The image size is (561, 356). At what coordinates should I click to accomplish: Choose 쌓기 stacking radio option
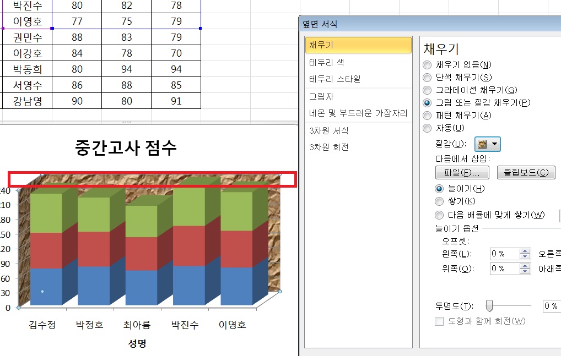click(x=440, y=201)
